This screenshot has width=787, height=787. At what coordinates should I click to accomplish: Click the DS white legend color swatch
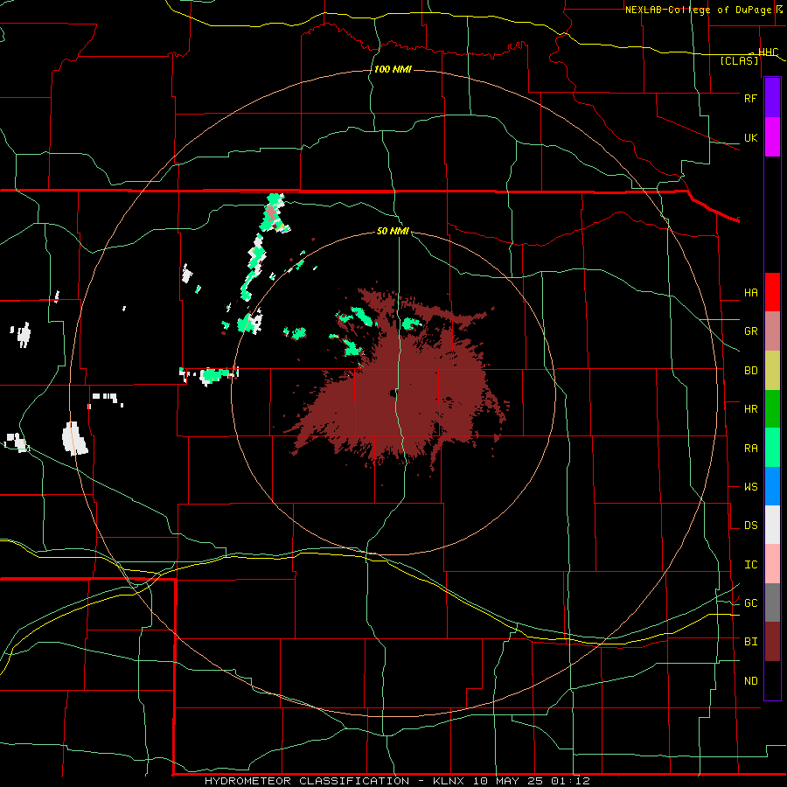[x=772, y=525]
